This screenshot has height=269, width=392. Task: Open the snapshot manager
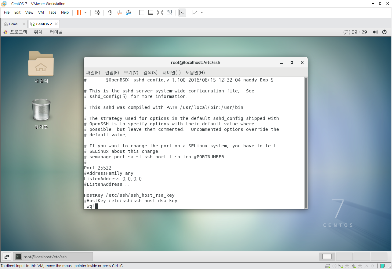click(x=129, y=13)
